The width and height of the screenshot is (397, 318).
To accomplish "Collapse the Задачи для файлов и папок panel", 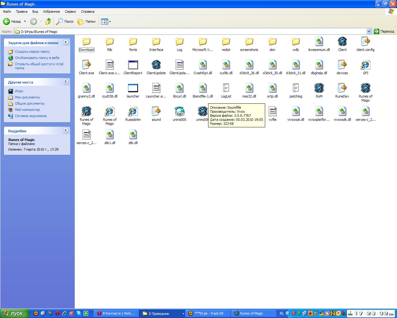I will 65,42.
